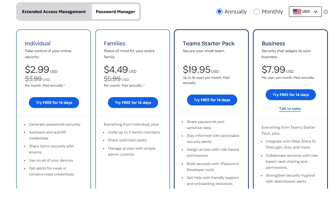Click 'Stay informed with actionable security alerts'

pyautogui.click(x=213, y=138)
